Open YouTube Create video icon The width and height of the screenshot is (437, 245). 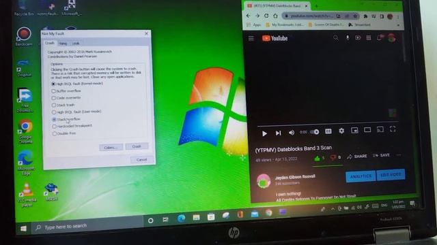(x=358, y=37)
